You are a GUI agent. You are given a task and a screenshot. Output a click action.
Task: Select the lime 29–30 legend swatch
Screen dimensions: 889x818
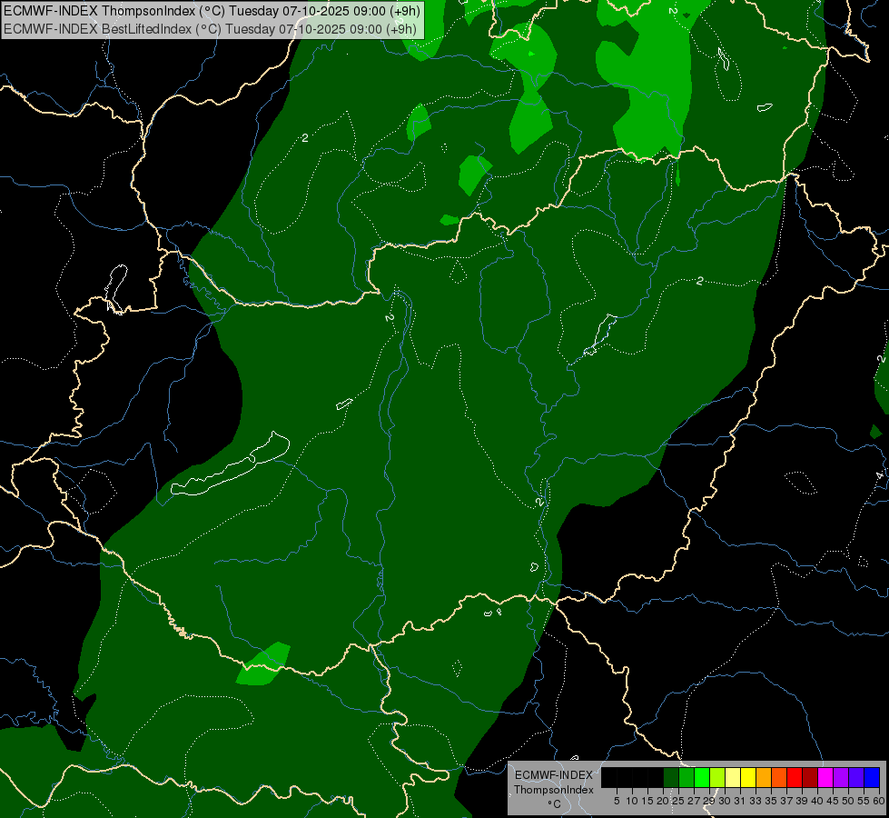pyautogui.click(x=716, y=777)
